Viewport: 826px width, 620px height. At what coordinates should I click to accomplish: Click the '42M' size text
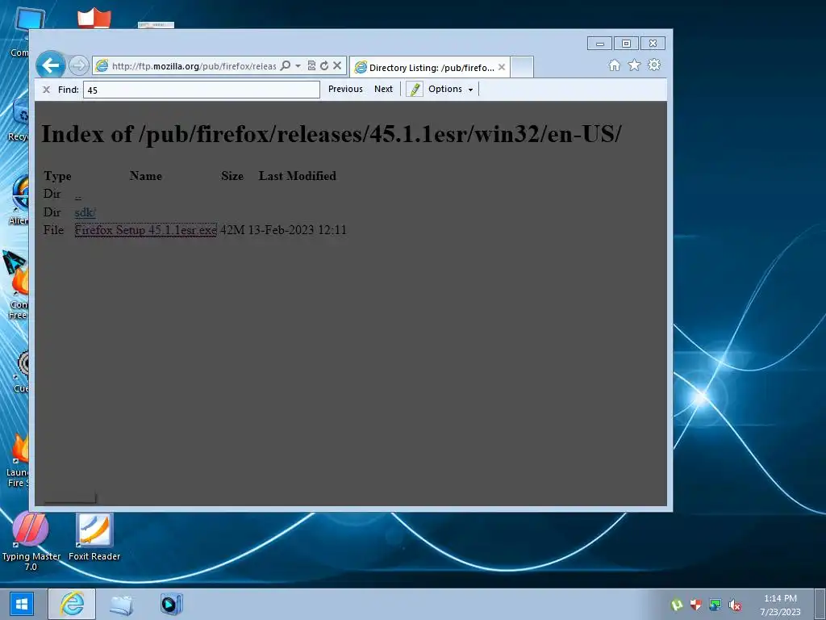(x=232, y=230)
